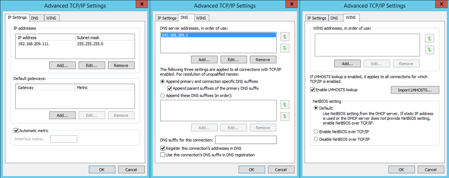This screenshot has width=449, height=178.
Task: Select Enable NetBIOS over TCP/IP
Action: (x=316, y=132)
